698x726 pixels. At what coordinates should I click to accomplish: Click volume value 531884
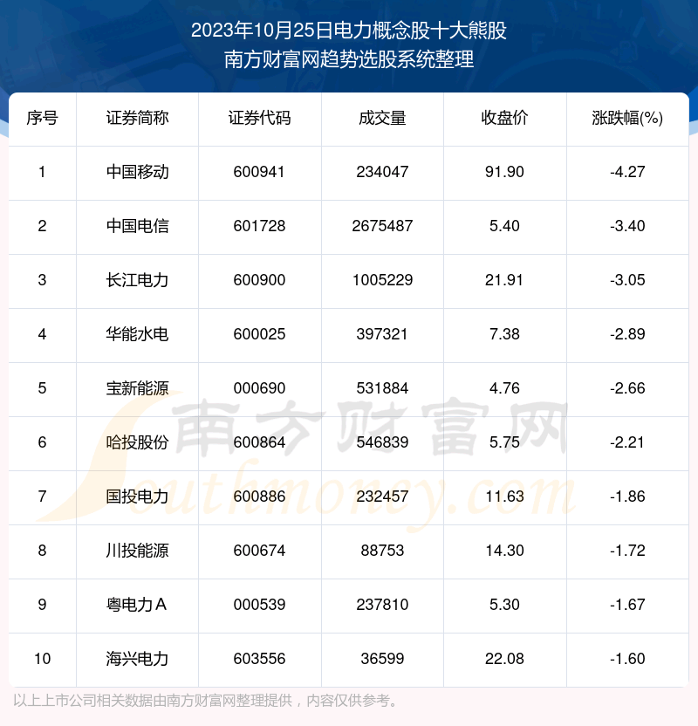tap(382, 388)
